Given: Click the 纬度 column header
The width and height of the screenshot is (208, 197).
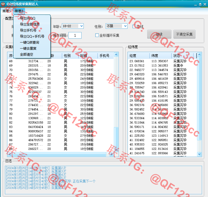Looking at the screenshot, I should (x=160, y=56).
